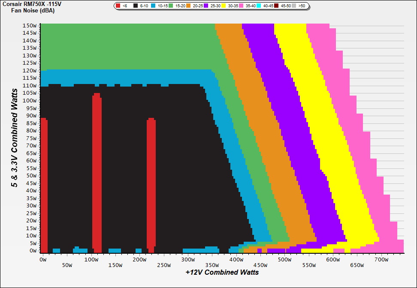This screenshot has height=288, width=417.
Task: Click the red bar near 100W
Action: tap(97, 171)
